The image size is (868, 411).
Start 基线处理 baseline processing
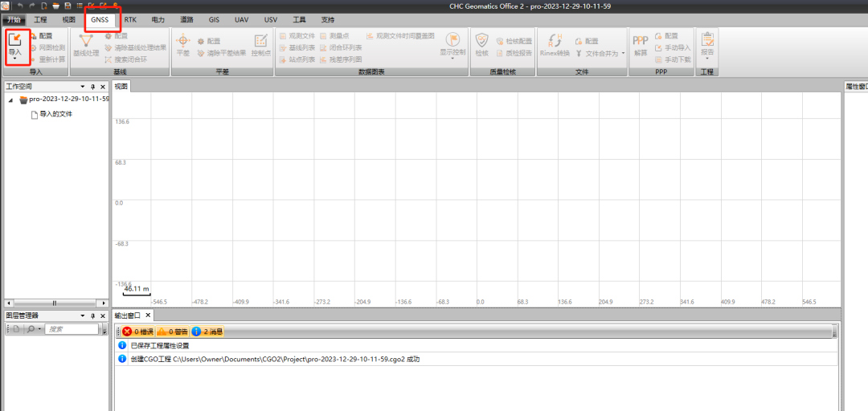click(86, 44)
